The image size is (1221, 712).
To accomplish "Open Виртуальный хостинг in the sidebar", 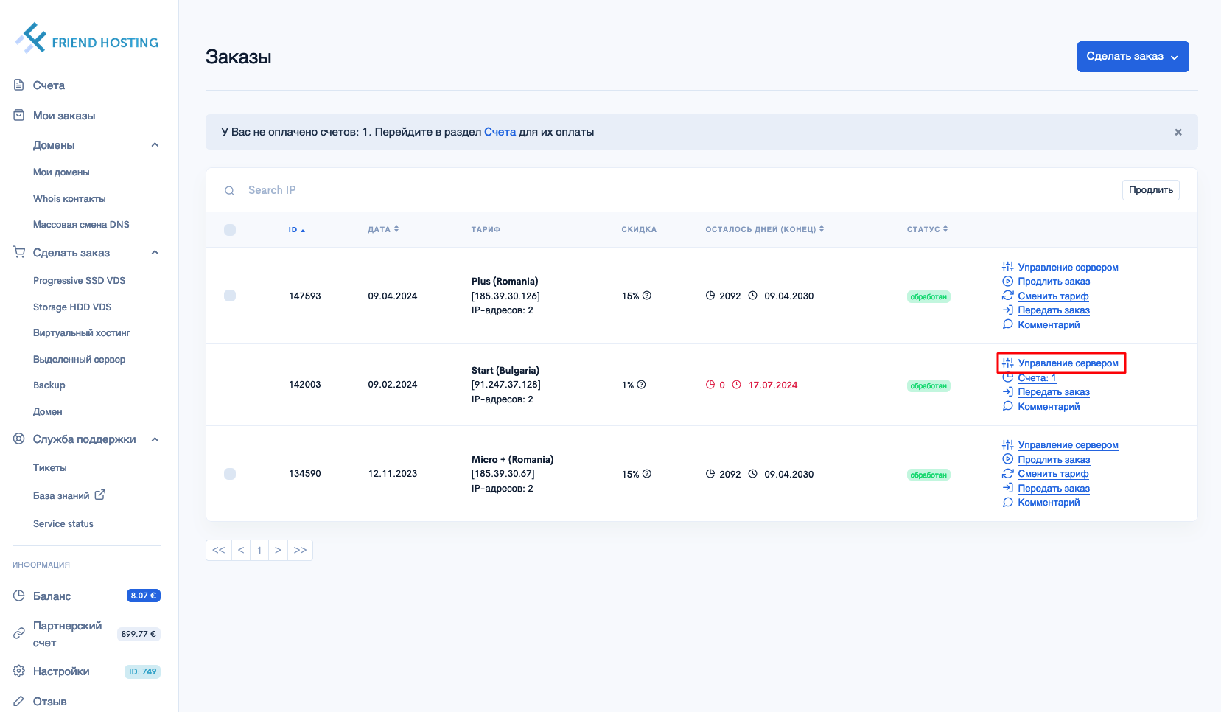I will 82,333.
